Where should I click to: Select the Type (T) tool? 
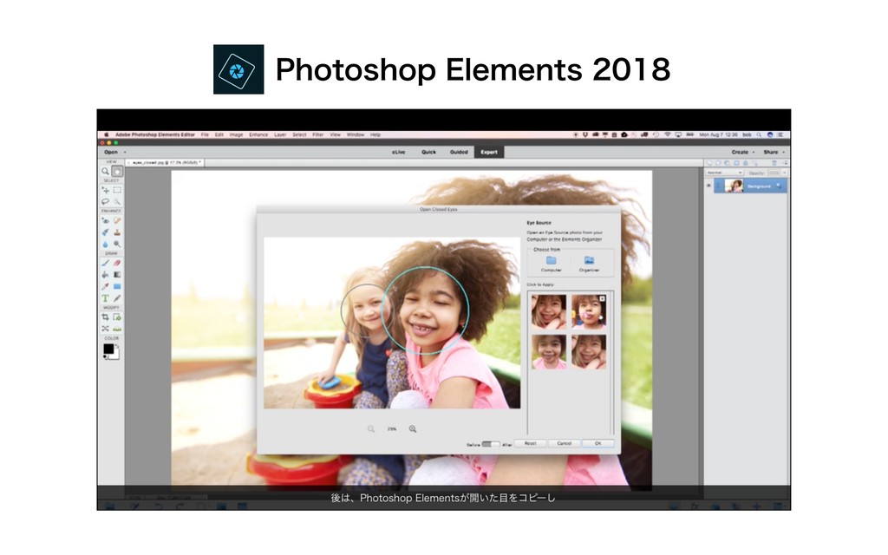(x=105, y=298)
